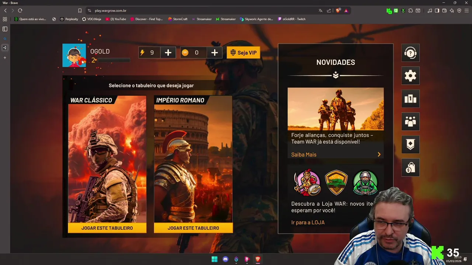
Task: Open the extensions puzzle icon
Action: point(410,11)
